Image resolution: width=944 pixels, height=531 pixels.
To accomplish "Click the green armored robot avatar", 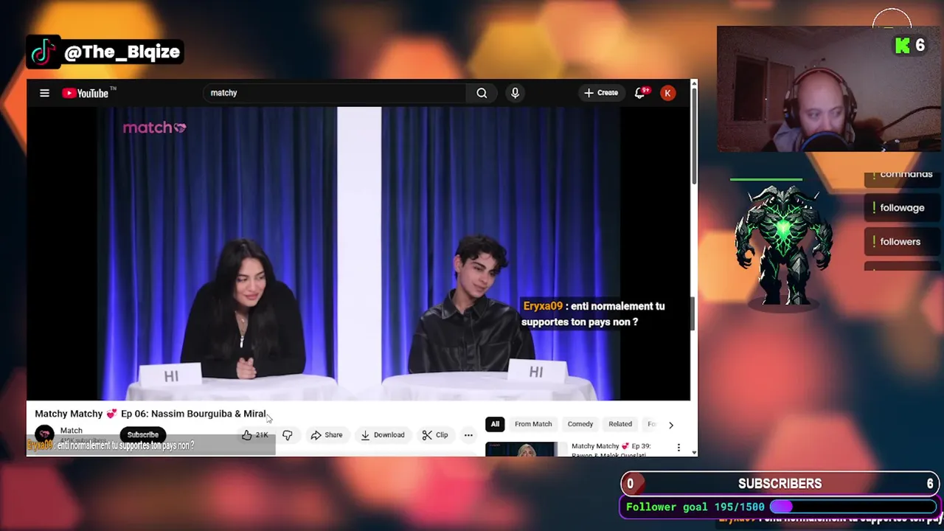I will pos(783,245).
